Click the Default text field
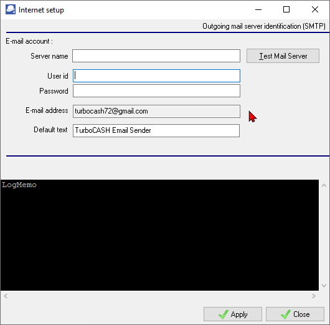The image size is (330, 325). (156, 130)
